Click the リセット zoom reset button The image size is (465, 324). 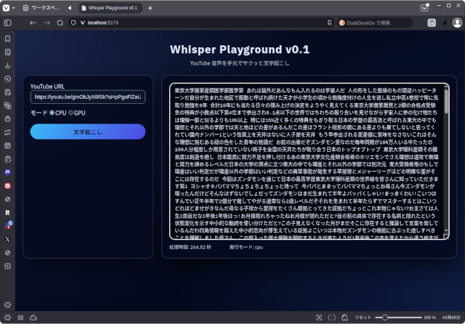click(363, 317)
